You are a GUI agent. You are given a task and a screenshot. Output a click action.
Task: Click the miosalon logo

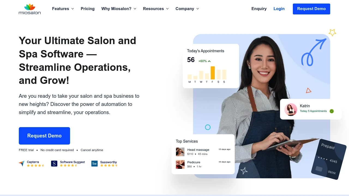(x=29, y=9)
